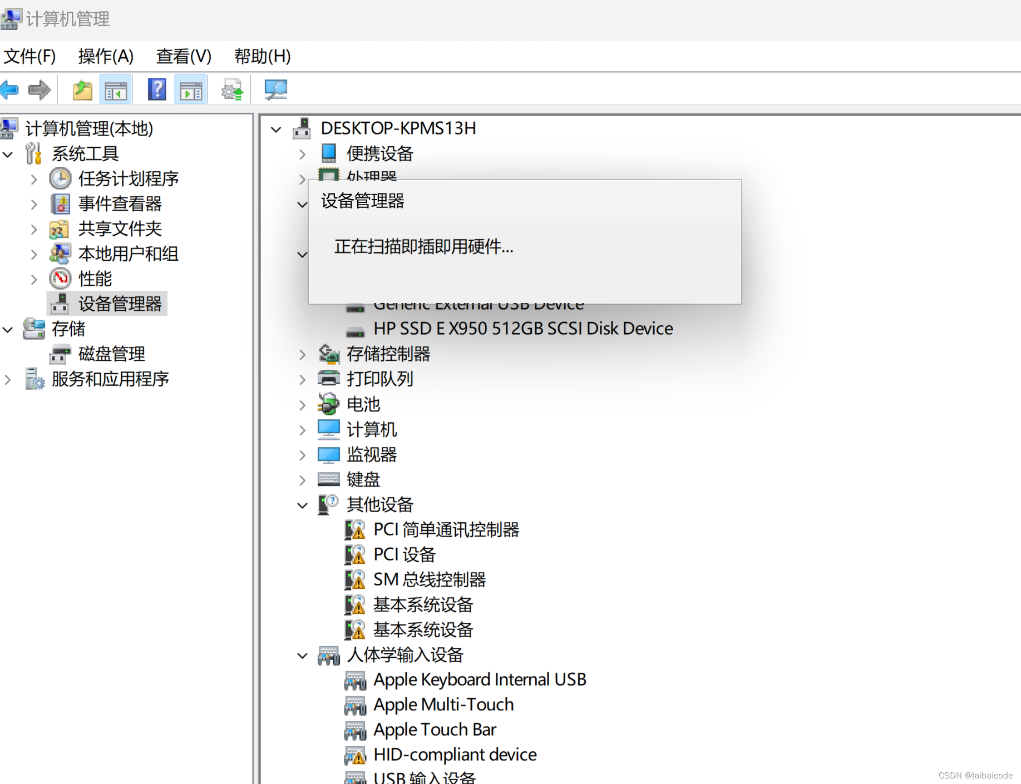Click the 服务和应用程序 icon

click(34, 379)
